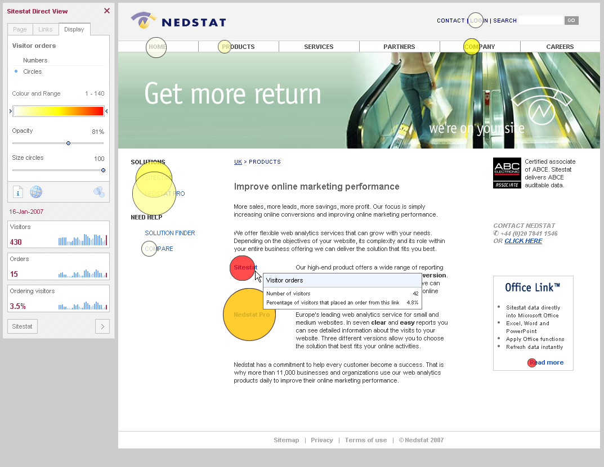The width and height of the screenshot is (604, 467).
Task: Click the info document icon in panel
Action: pos(18,192)
